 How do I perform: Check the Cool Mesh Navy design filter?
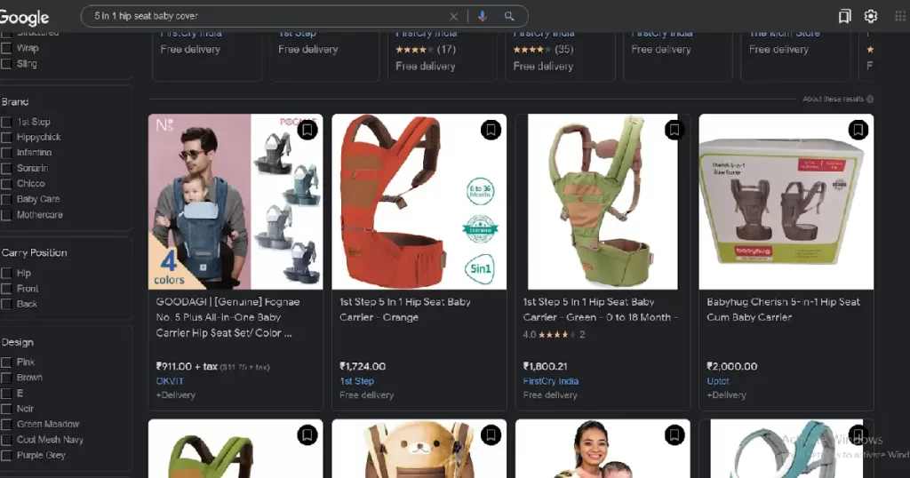point(6,440)
